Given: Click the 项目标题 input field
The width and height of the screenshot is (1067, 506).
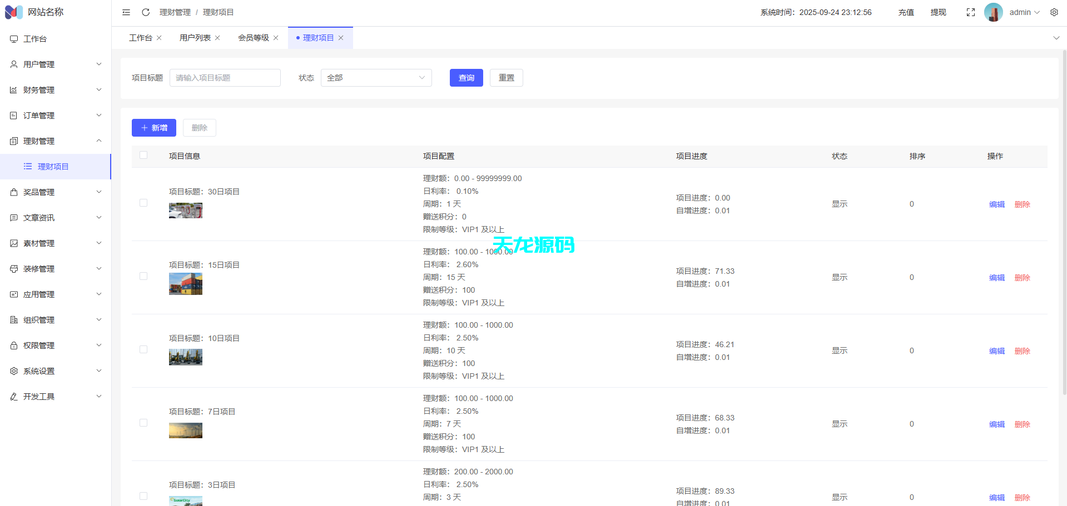Looking at the screenshot, I should [x=225, y=78].
